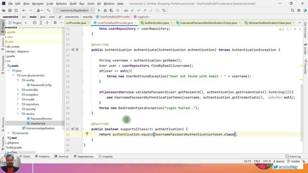The image size is (308, 173).
Task: Collapse the config package
Action: pos(18,80)
